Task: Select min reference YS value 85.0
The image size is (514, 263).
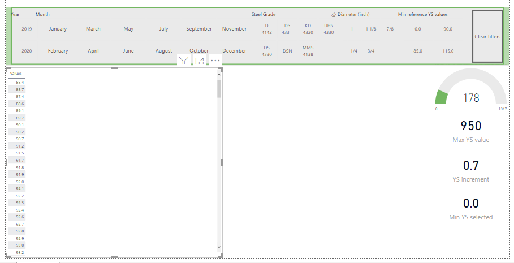Action: 418,51
